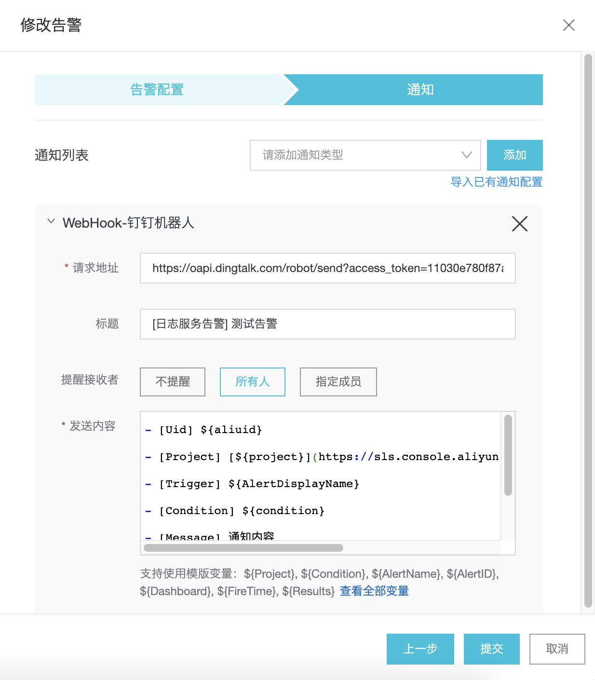Screen dimensions: 595x680
Task: Click the 请求地址 URL input field
Action: (x=327, y=268)
